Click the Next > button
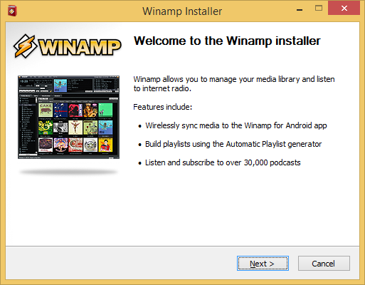The image size is (365, 285). click(263, 263)
